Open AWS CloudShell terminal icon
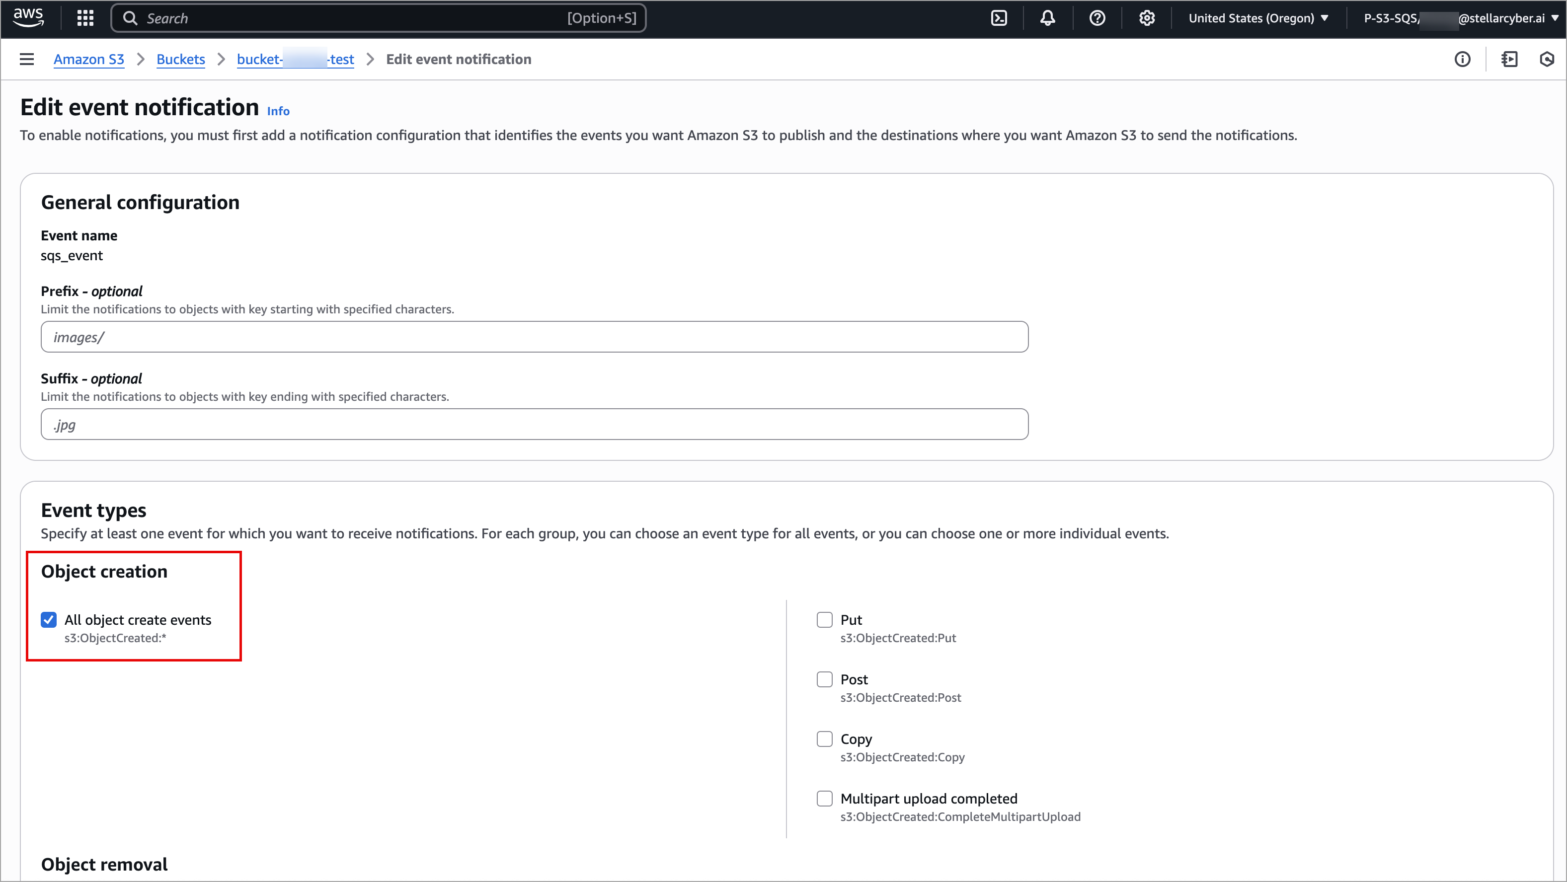 coord(999,18)
